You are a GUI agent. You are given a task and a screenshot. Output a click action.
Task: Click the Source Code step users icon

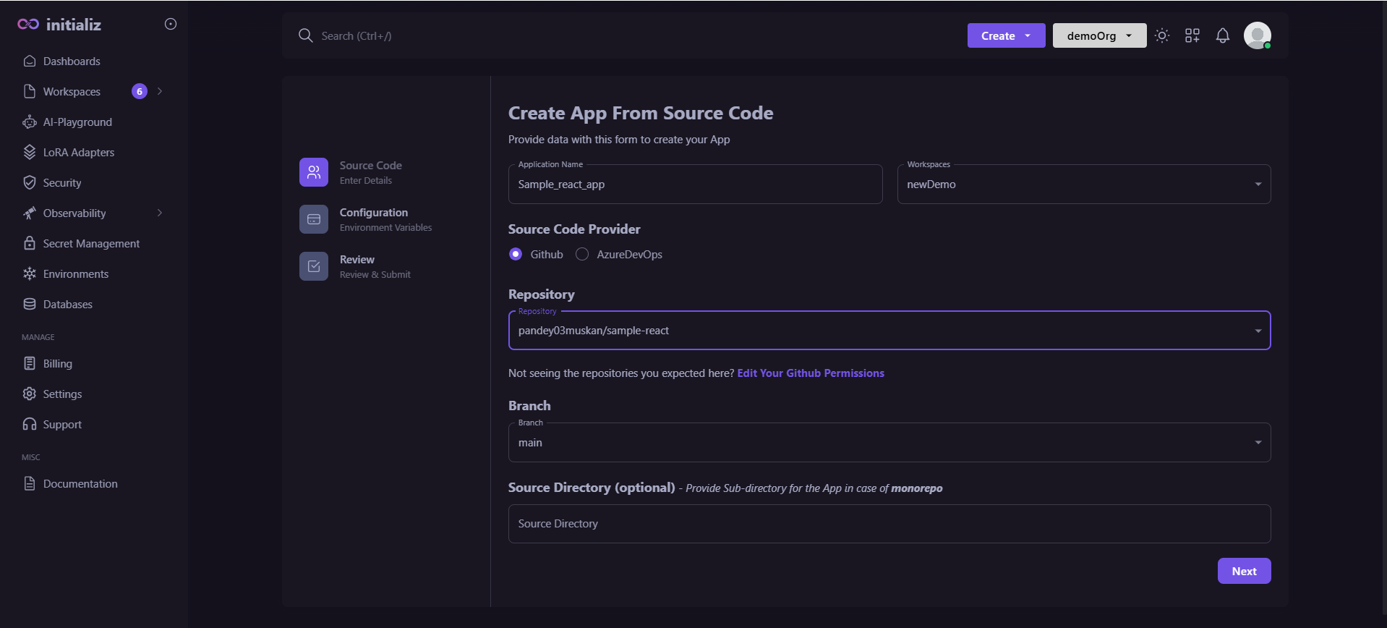click(x=314, y=172)
